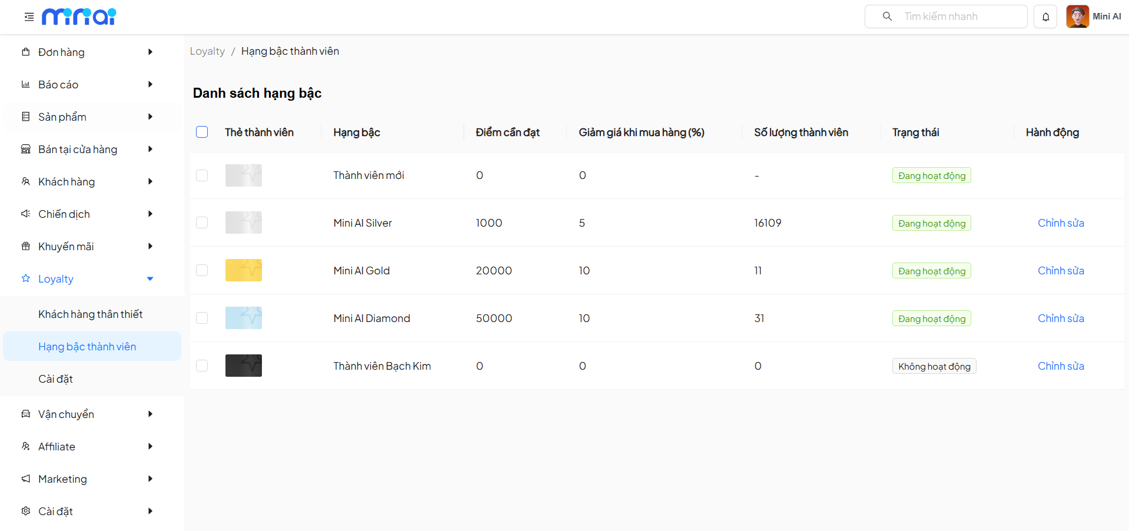Click the Mini AI Gold yellow card thumbnail

tap(244, 270)
